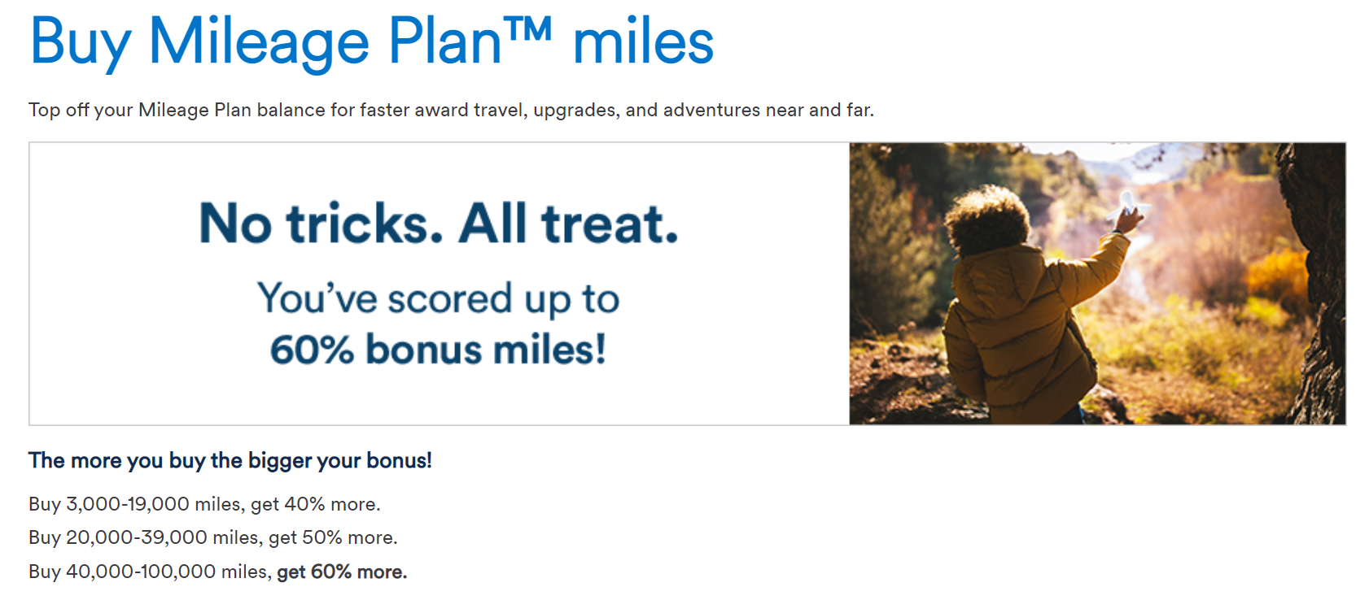The height and width of the screenshot is (600, 1369).
Task: Click the word 'upgrades' in the subtitle
Action: coord(575,110)
